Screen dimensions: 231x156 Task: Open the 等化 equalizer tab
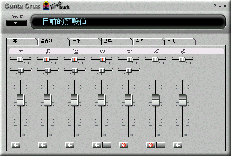(x=85, y=41)
